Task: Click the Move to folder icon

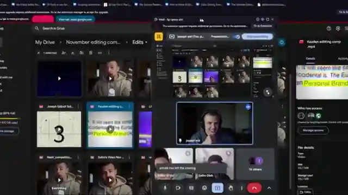Action: (x=82, y=53)
